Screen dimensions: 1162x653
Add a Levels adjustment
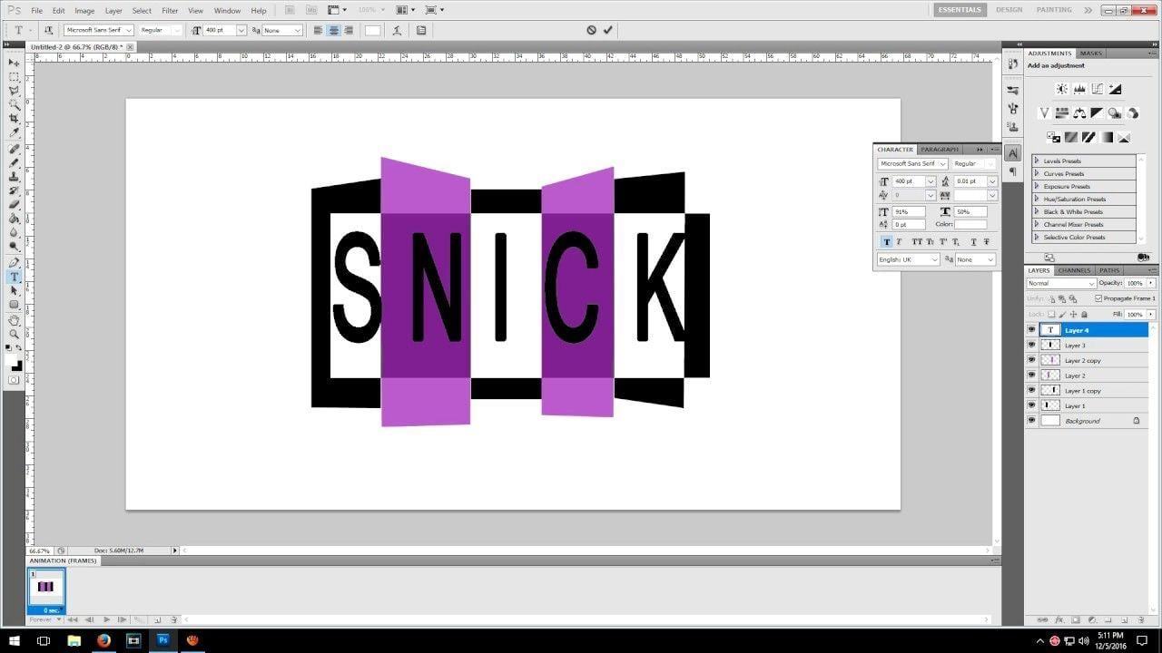tap(1079, 89)
